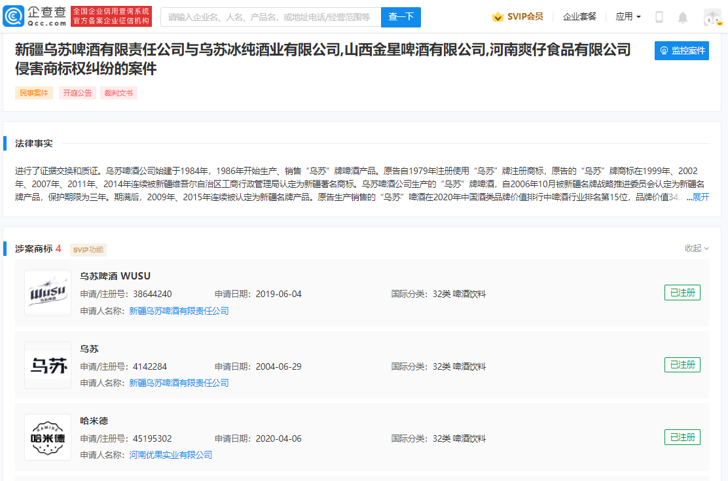Select registration number 38644240
Image resolution: width=728 pixels, height=481 pixels.
[x=153, y=294]
